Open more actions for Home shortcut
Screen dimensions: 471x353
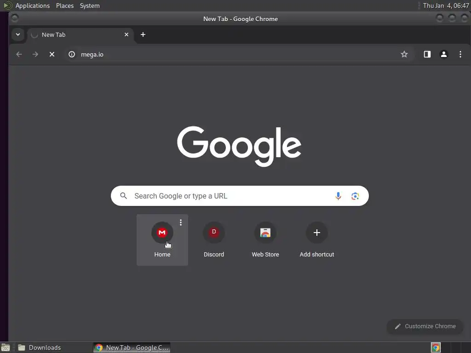(x=180, y=222)
